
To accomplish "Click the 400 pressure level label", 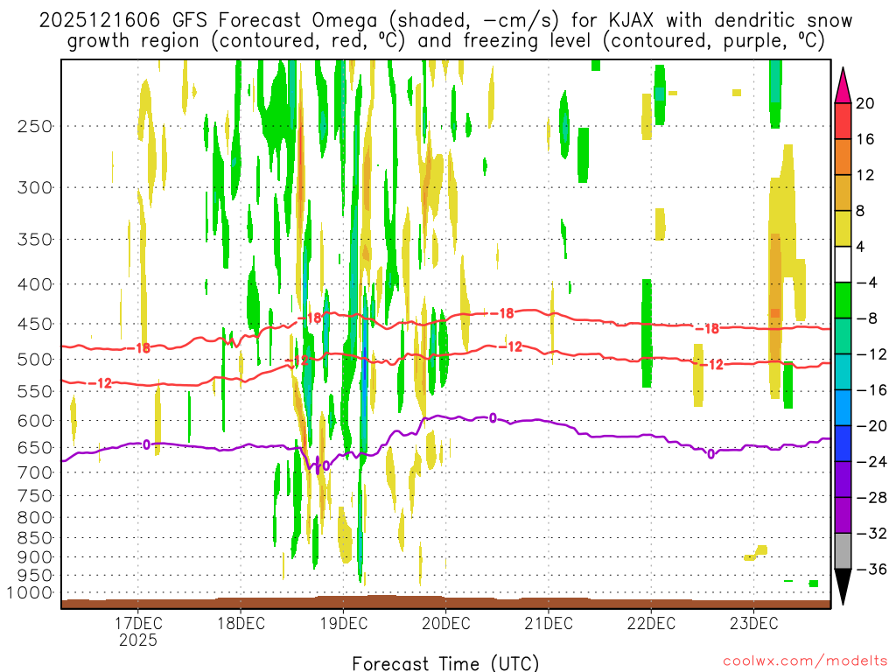I will [x=35, y=284].
